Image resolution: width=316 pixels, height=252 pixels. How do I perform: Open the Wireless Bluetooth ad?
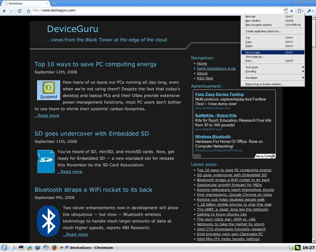(213, 137)
